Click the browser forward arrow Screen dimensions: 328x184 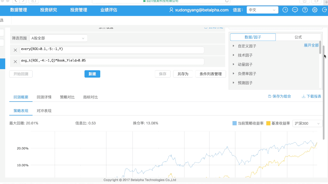click(23, 1)
